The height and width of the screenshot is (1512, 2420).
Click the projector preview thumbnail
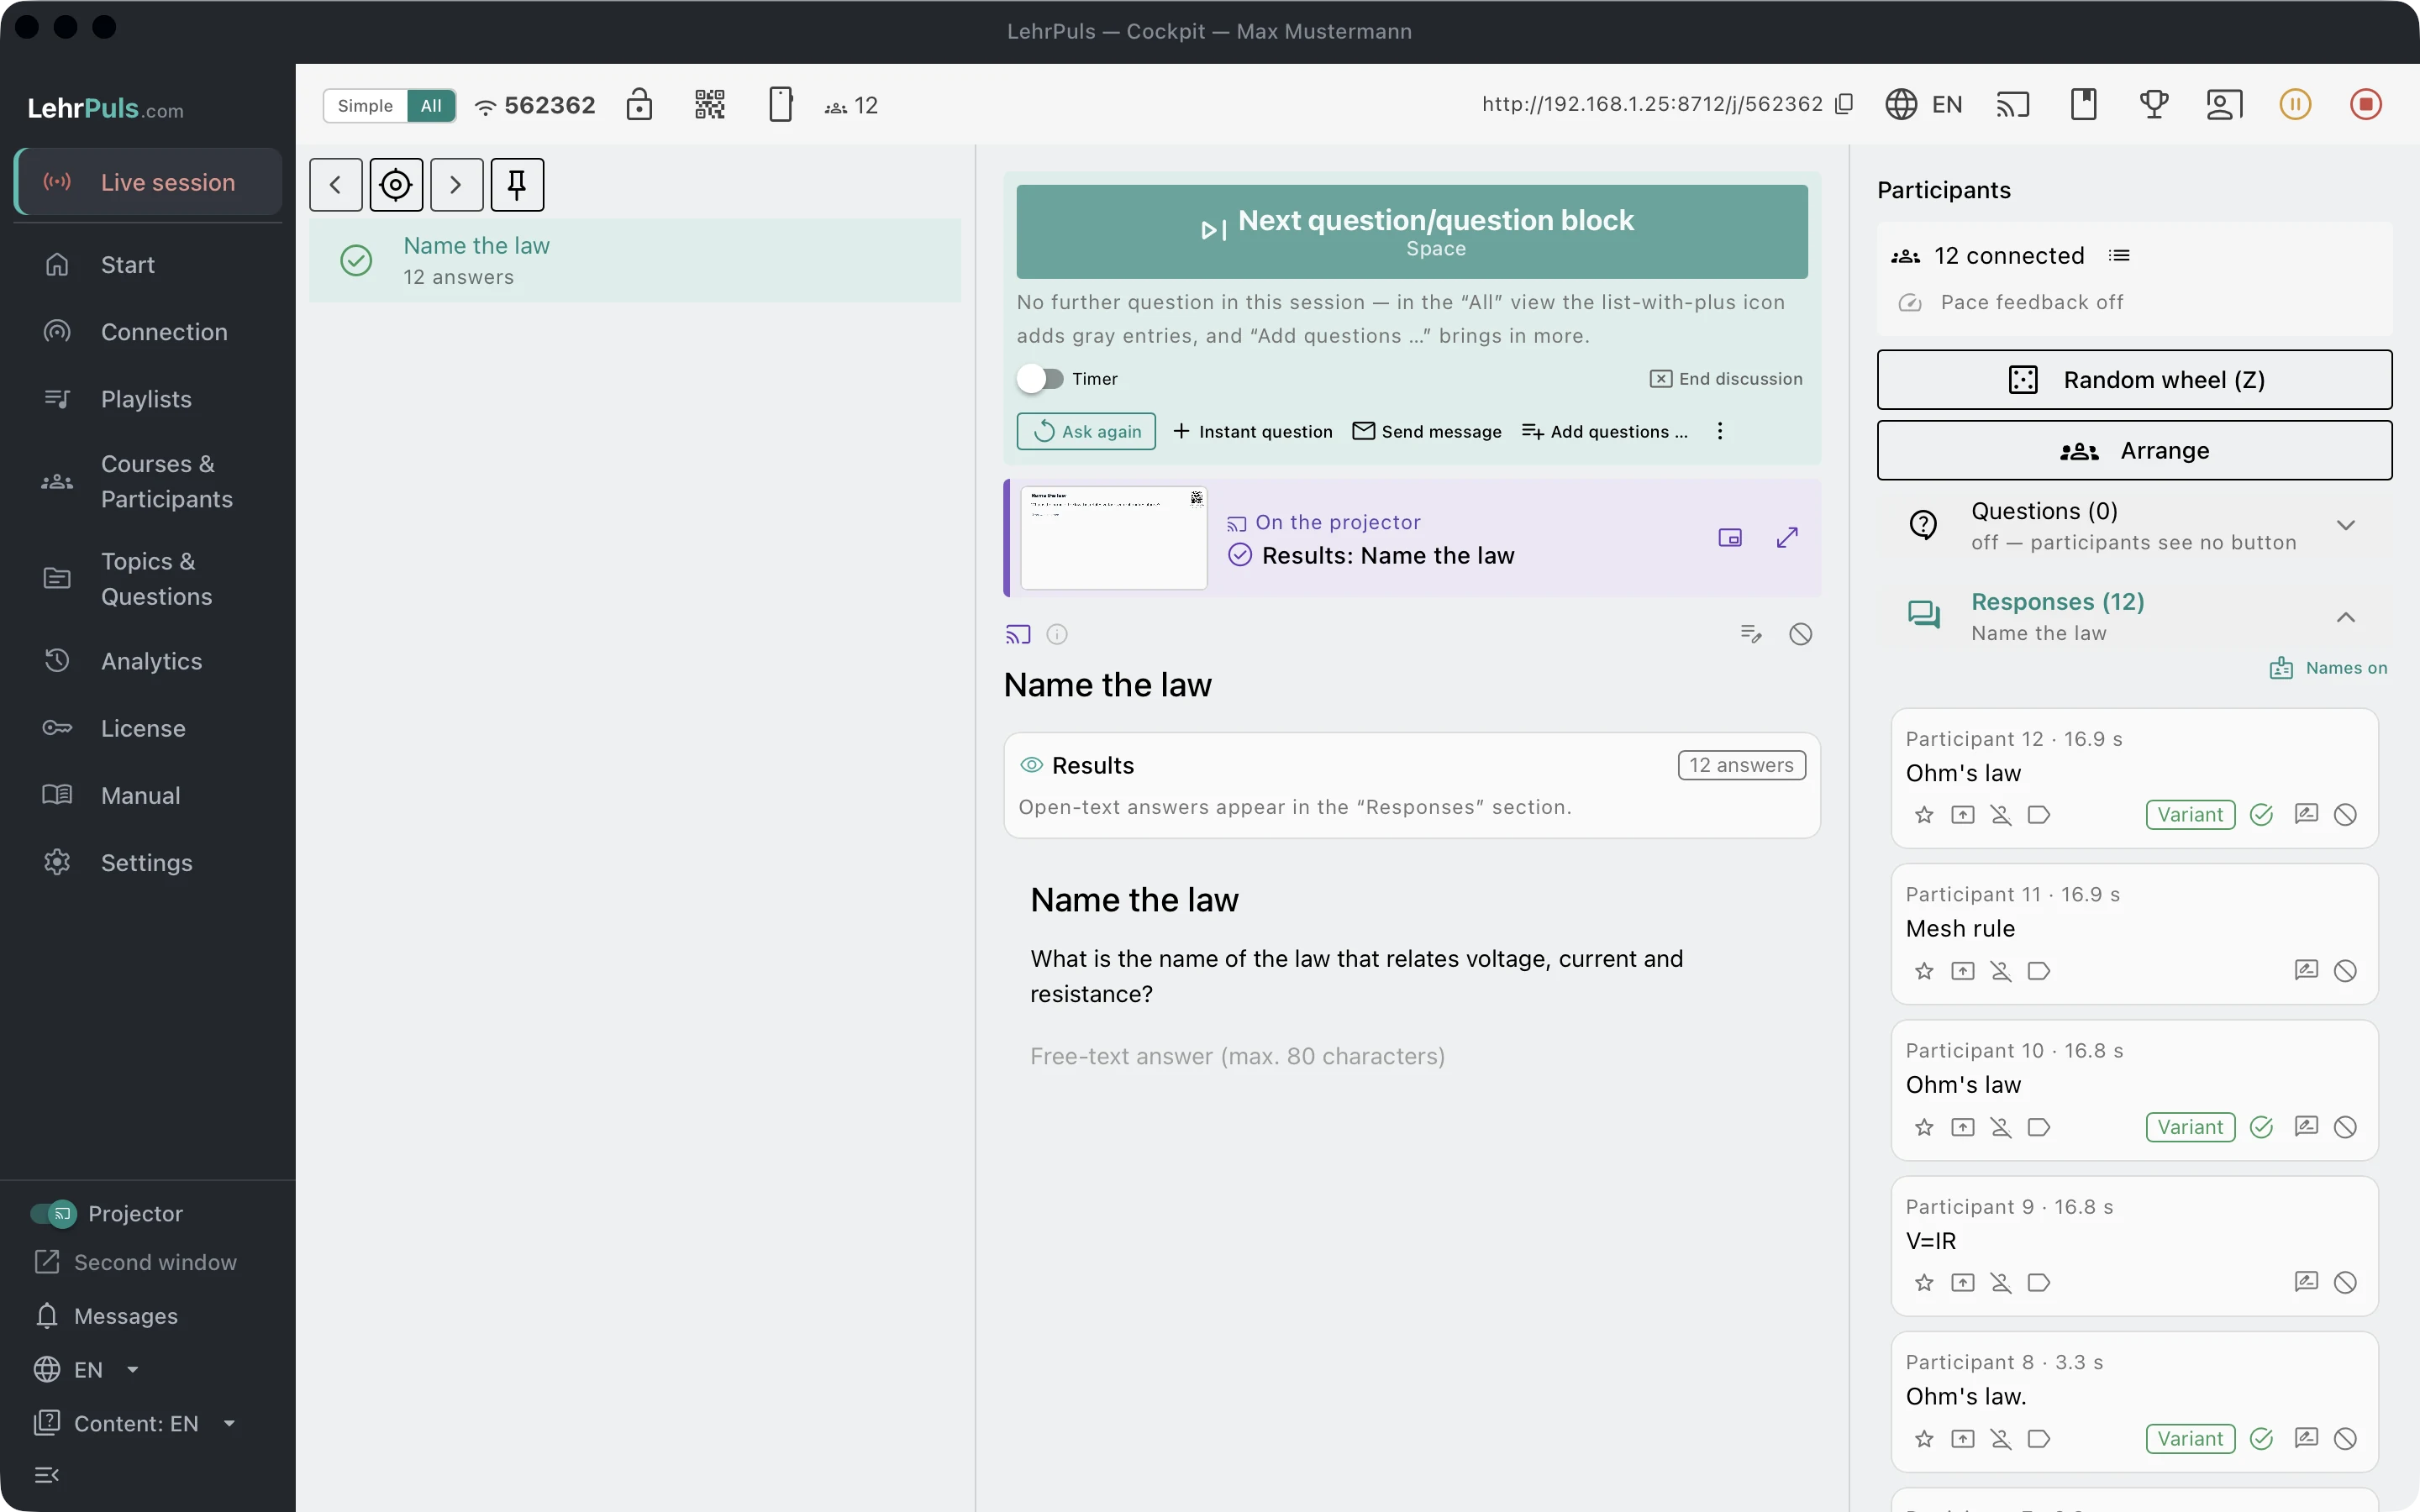click(x=1113, y=538)
